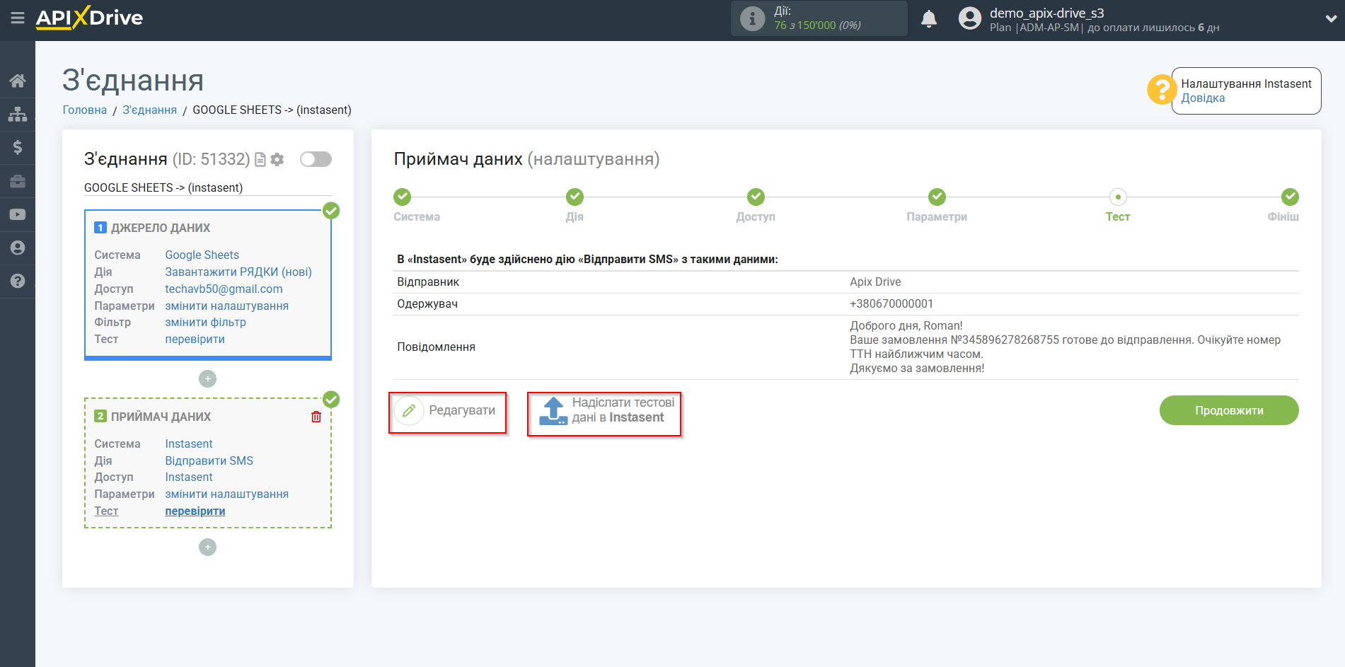Go to Головна breadcrumb

point(85,110)
